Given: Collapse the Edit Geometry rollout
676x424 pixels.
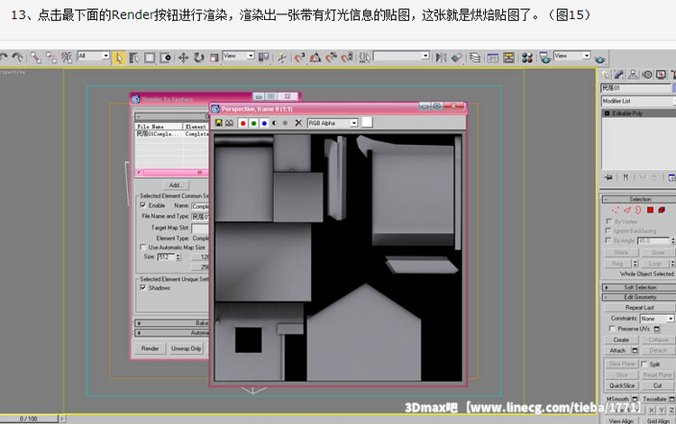Looking at the screenshot, I should coord(639,297).
